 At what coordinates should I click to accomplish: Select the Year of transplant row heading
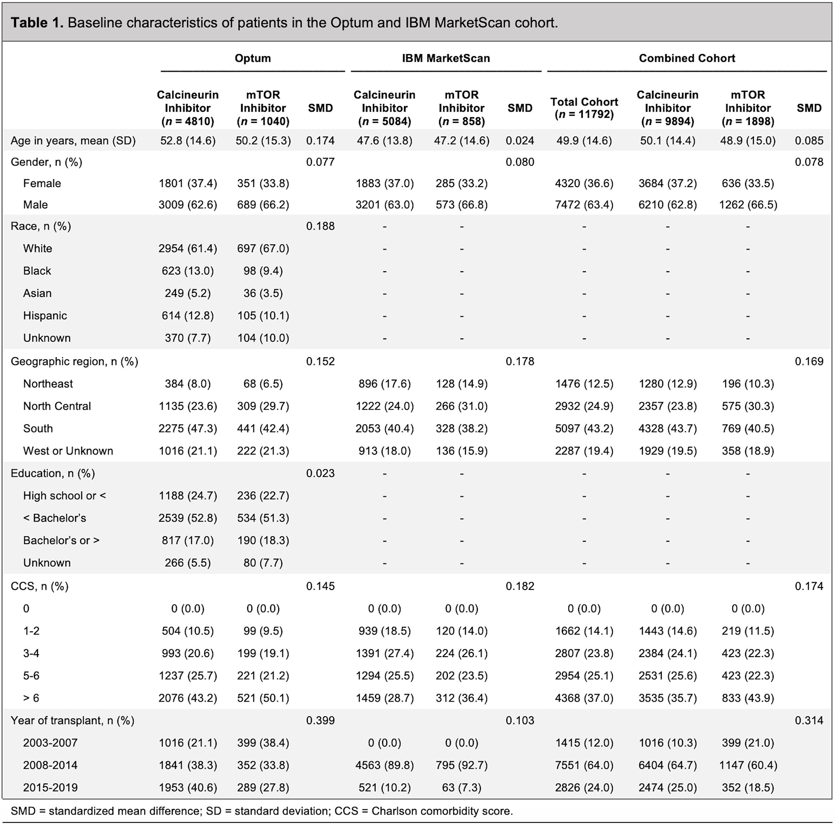(x=71, y=720)
